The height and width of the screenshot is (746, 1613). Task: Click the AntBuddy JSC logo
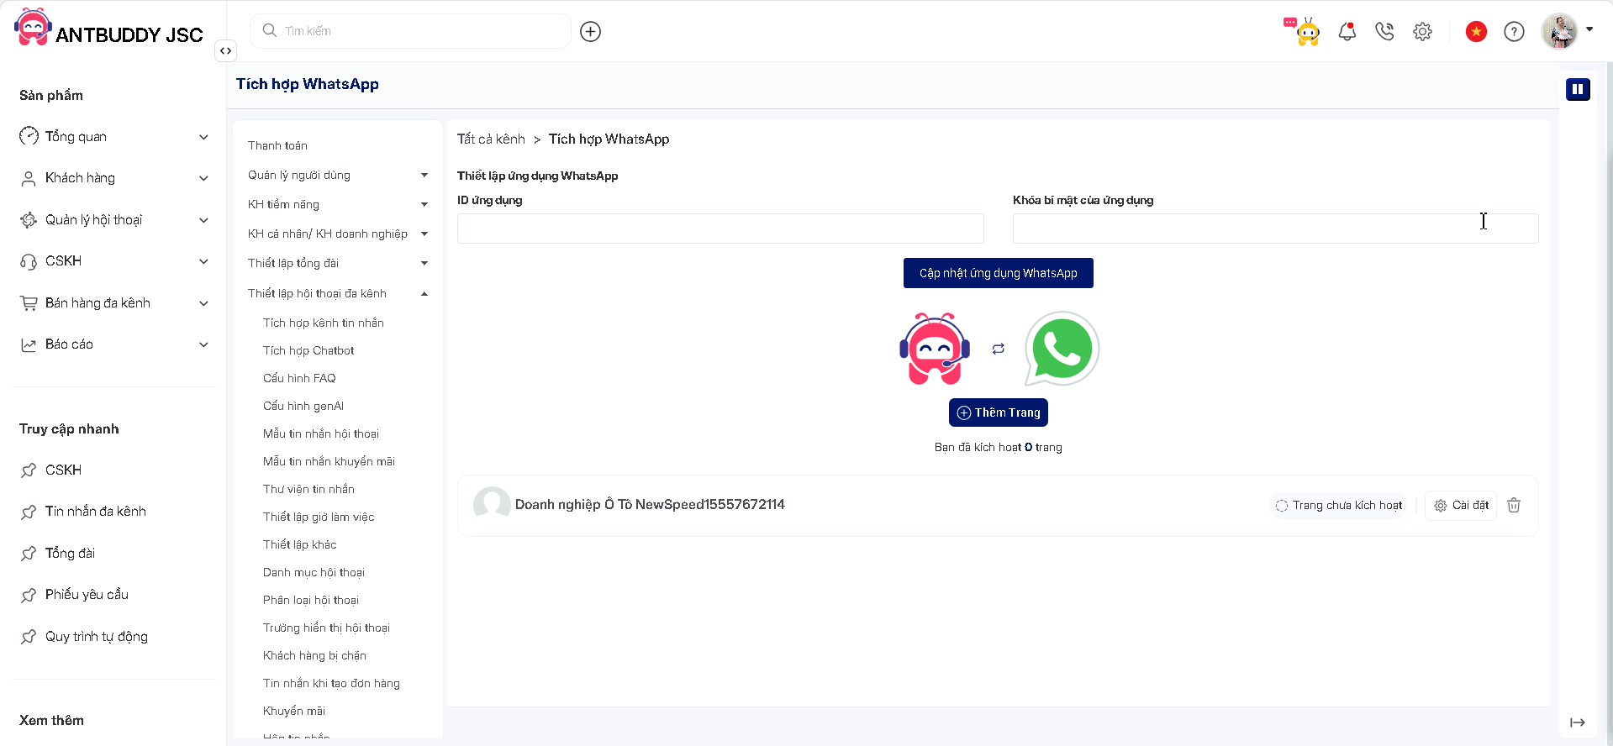click(x=108, y=29)
